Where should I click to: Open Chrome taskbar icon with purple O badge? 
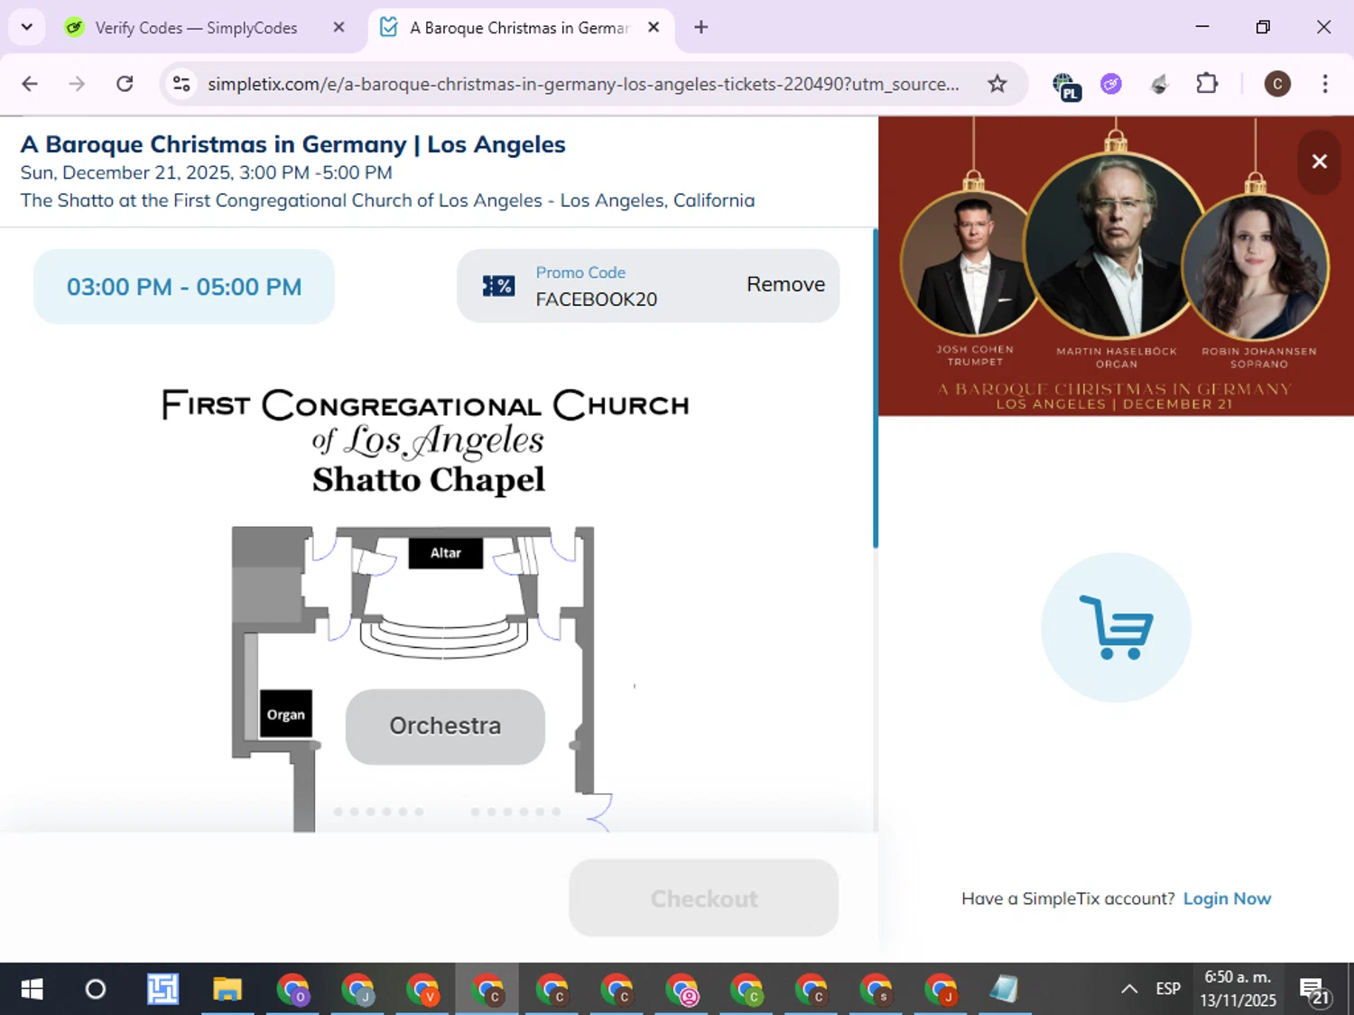[292, 989]
